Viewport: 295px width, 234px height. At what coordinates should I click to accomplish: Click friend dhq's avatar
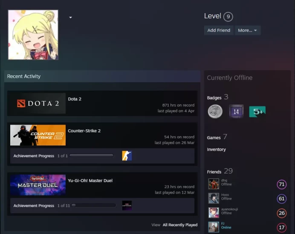pyautogui.click(x=214, y=184)
